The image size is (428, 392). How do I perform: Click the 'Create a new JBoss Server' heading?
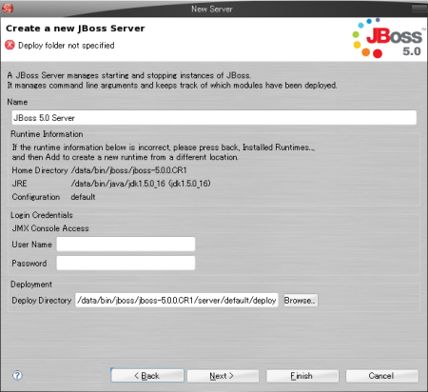[x=75, y=29]
